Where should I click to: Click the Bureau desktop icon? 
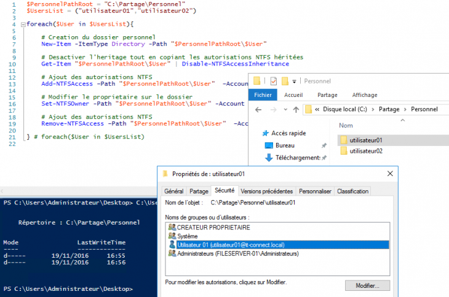point(269,145)
